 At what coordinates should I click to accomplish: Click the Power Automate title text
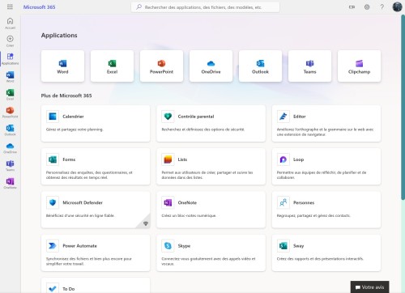(79, 246)
